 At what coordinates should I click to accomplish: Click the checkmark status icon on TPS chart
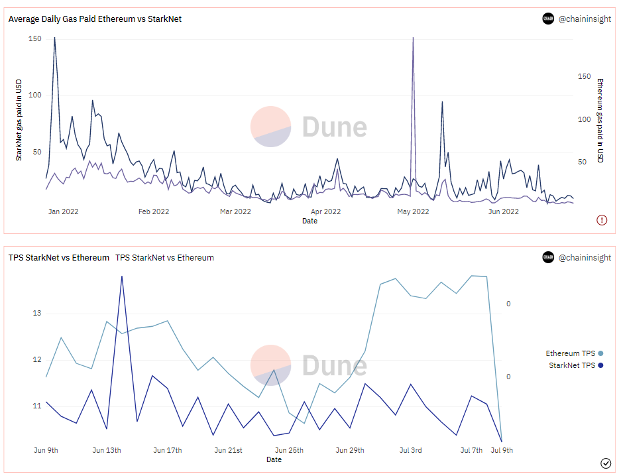(606, 463)
